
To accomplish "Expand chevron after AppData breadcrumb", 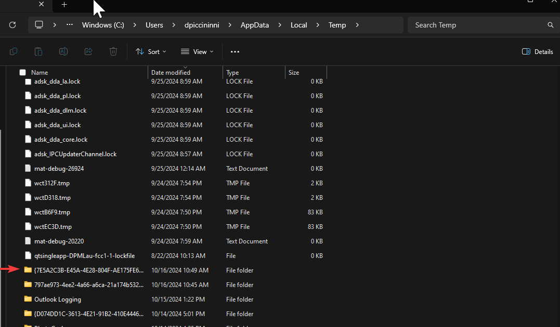I will pyautogui.click(x=280, y=25).
